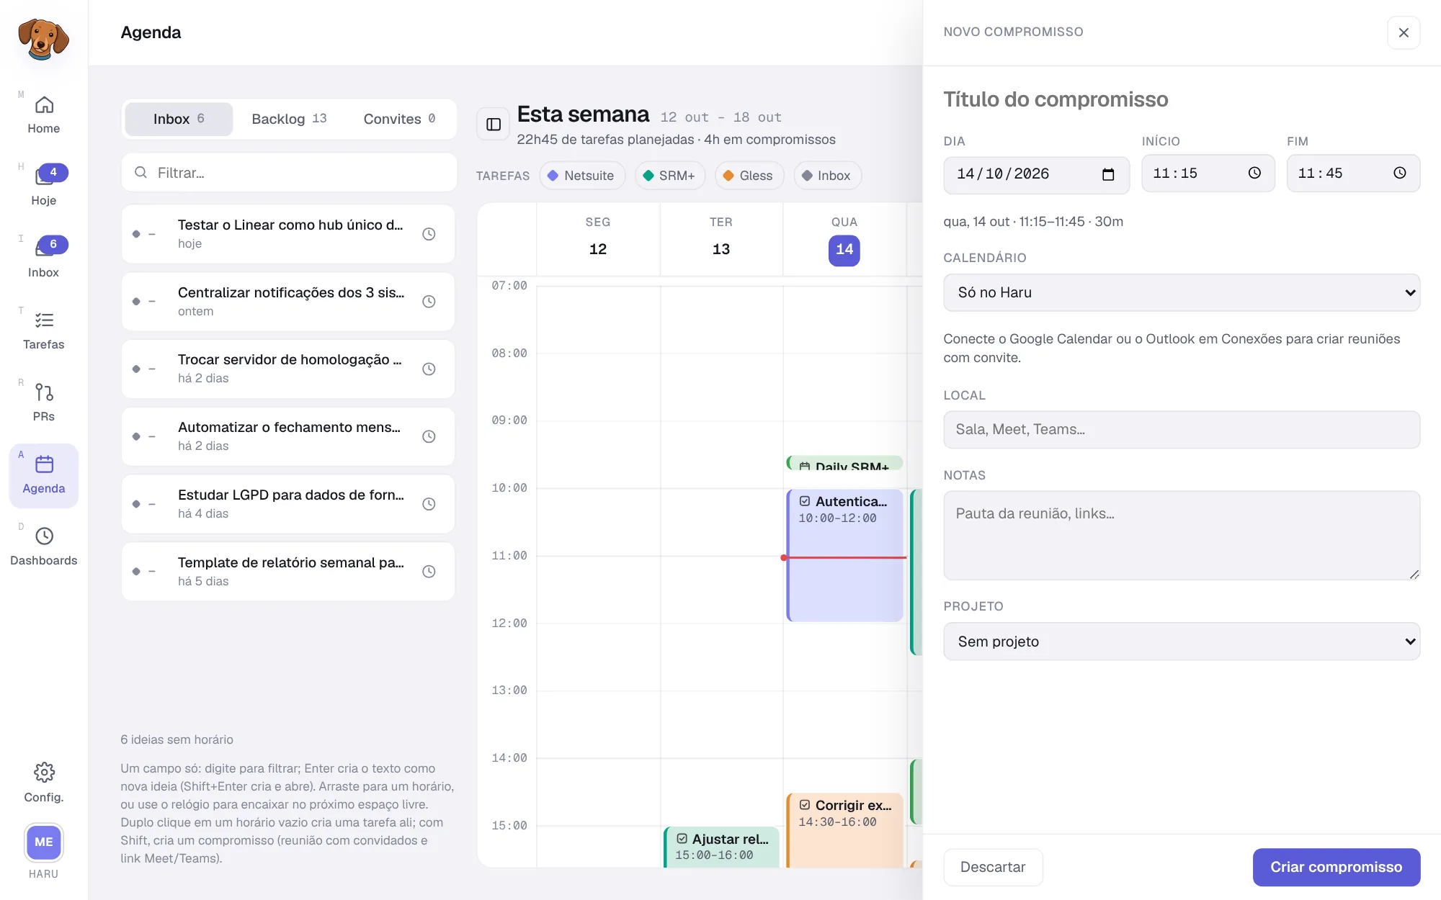Expand the Projeto 'Sem projeto' dropdown
The height and width of the screenshot is (900, 1441).
pyautogui.click(x=1182, y=642)
